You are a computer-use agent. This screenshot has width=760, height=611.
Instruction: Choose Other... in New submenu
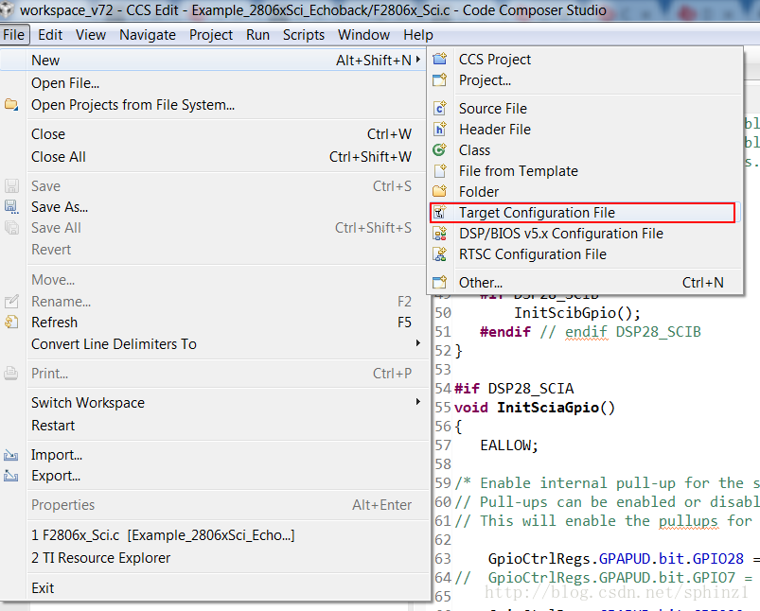pos(585,283)
